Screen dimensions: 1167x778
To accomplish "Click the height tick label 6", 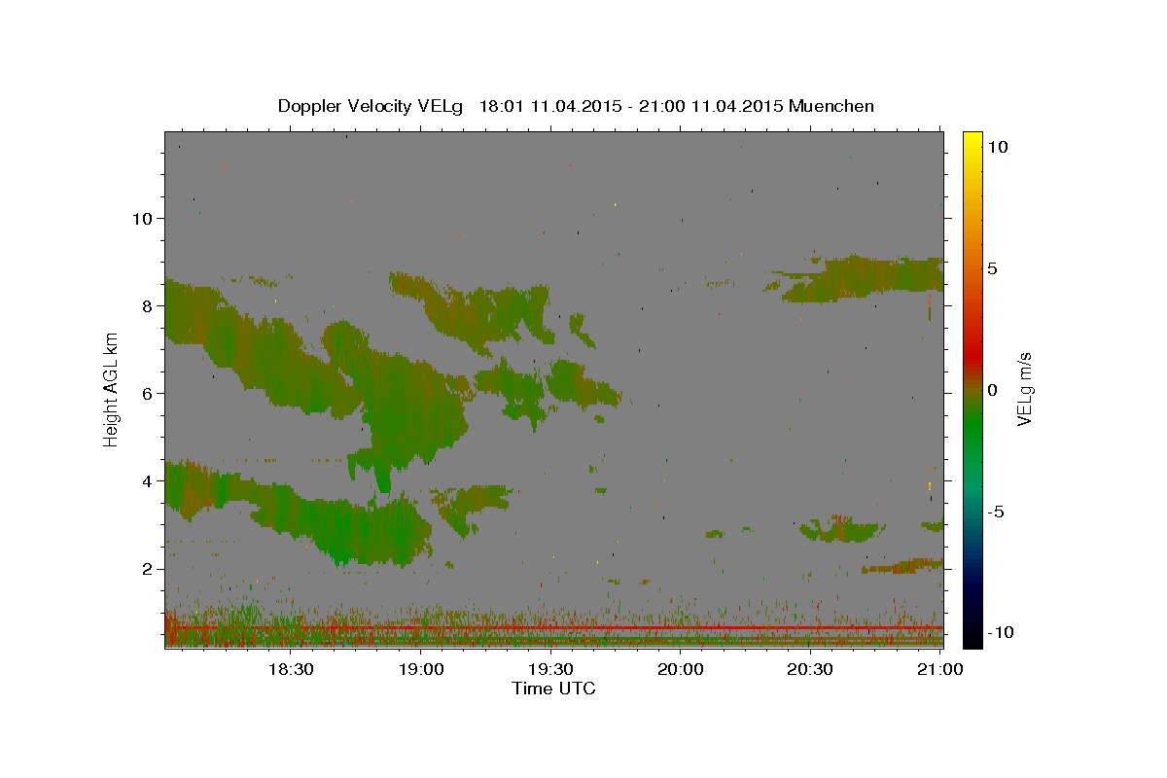I will pyautogui.click(x=147, y=393).
